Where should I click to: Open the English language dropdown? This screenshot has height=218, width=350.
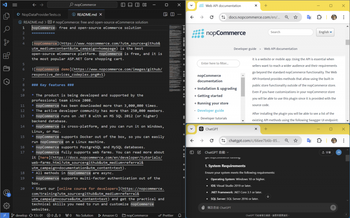click(325, 32)
